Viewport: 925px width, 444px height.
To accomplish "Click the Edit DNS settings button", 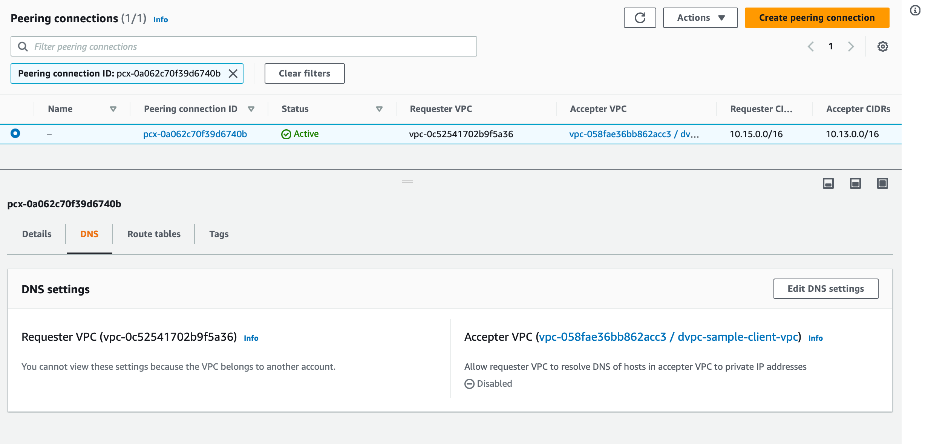I will [x=825, y=288].
